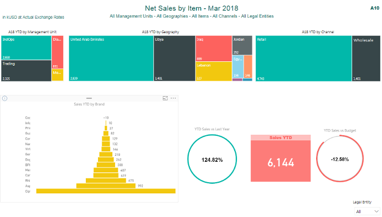Image resolution: width=382 pixels, height=217 pixels.
Task: Open more options ellipsis on brand chart
Action: point(173,98)
